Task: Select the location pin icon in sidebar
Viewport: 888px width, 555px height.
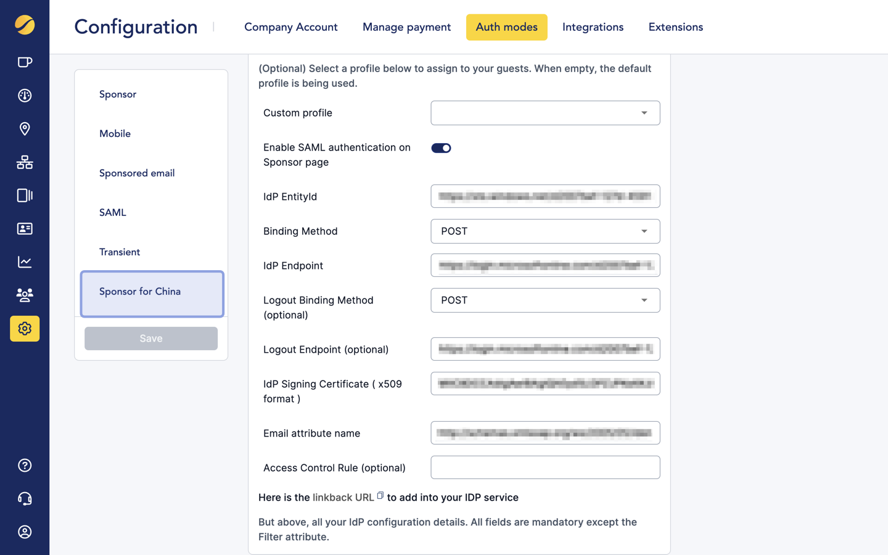Action: [25, 129]
